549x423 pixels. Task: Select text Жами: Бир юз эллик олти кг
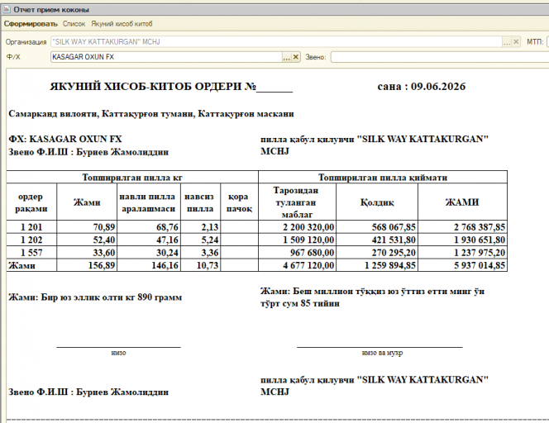click(95, 297)
